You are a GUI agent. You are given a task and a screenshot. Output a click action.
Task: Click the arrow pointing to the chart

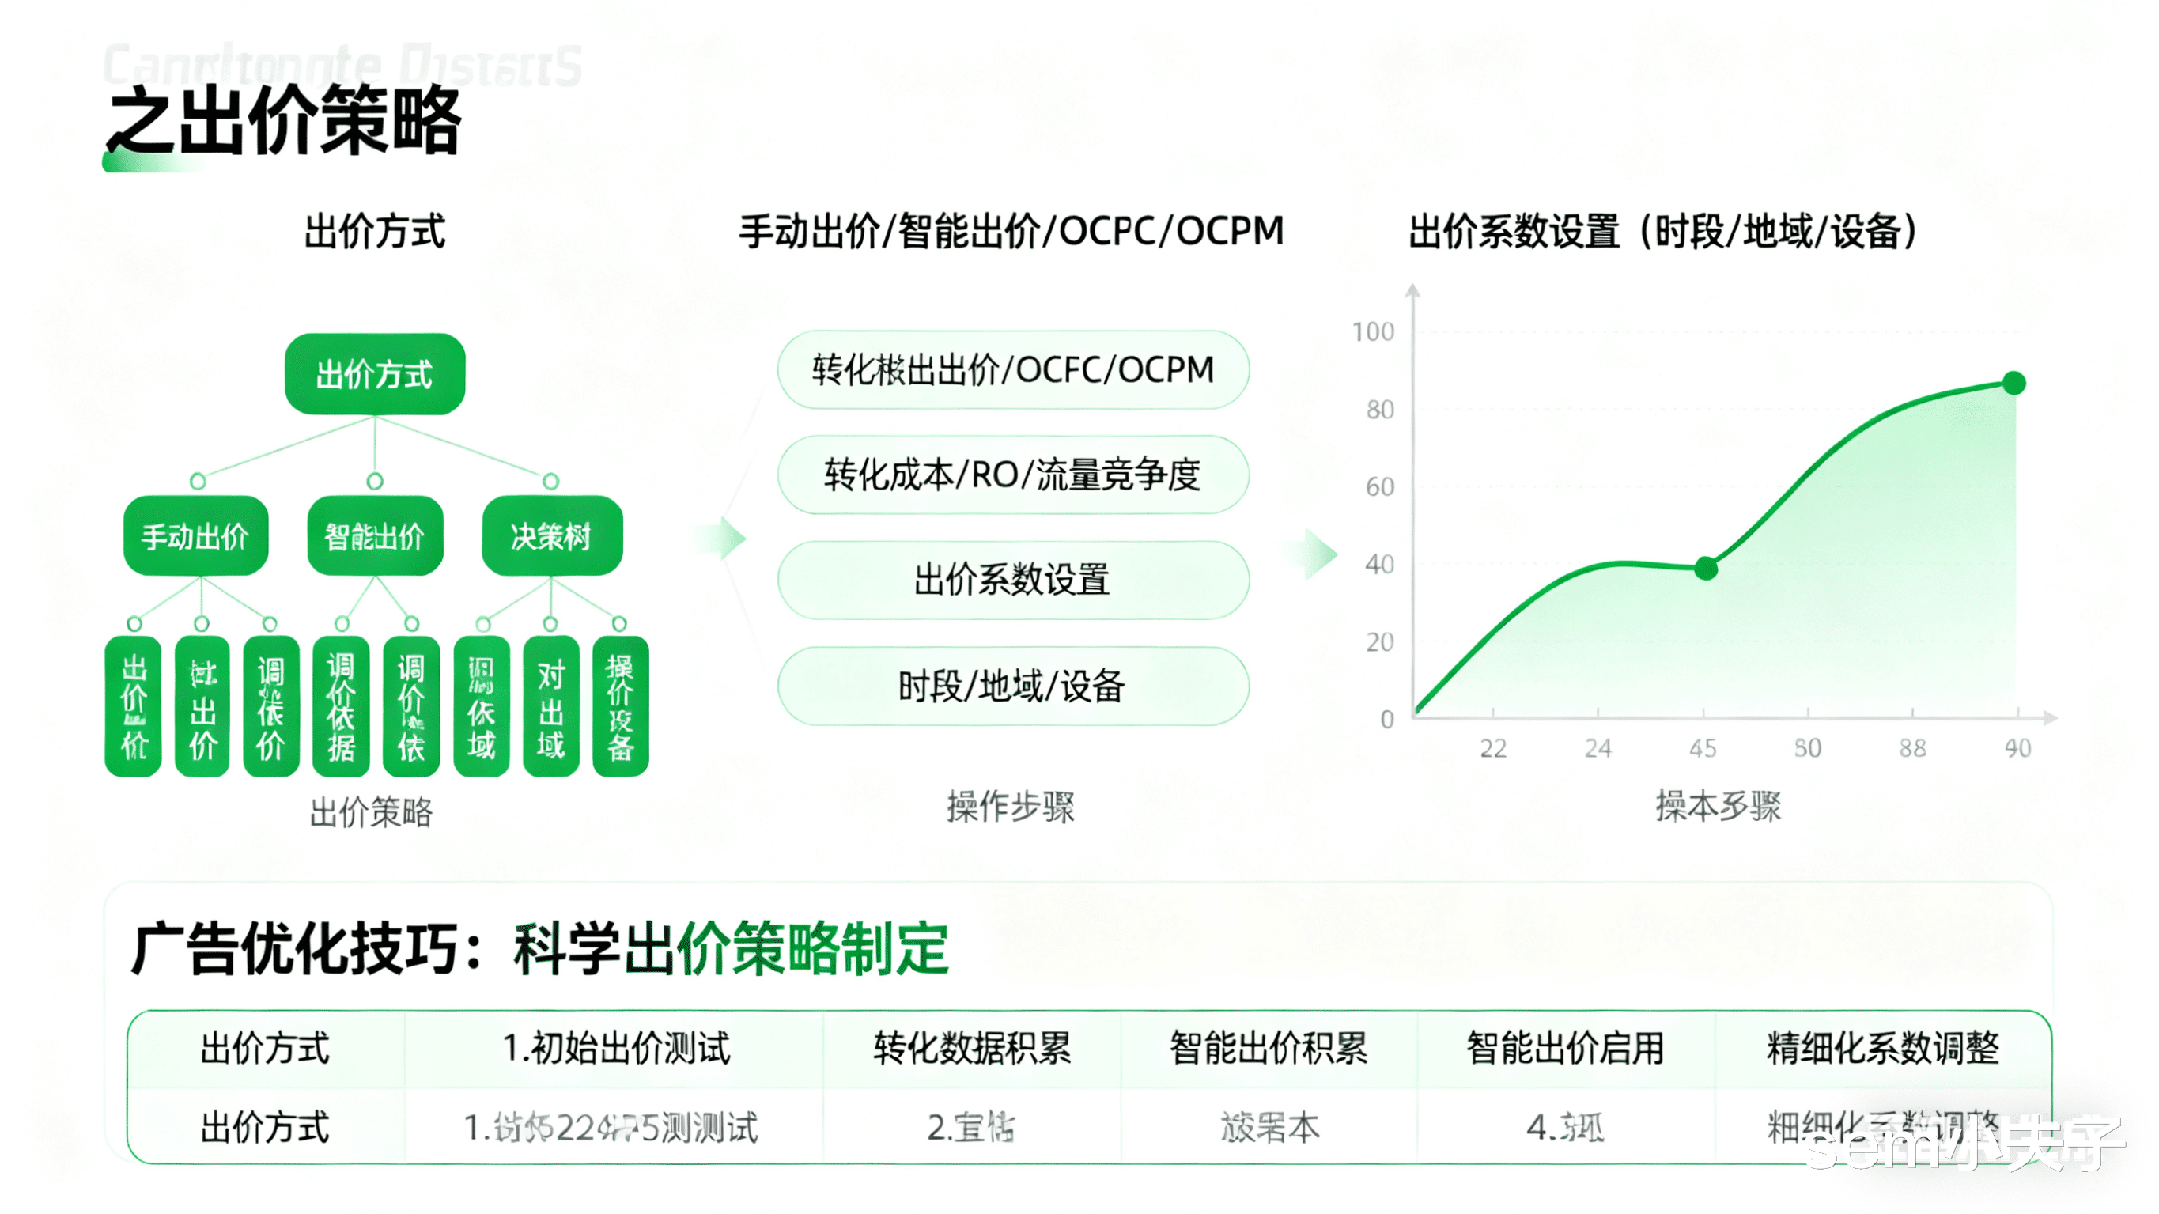[x=1318, y=554]
